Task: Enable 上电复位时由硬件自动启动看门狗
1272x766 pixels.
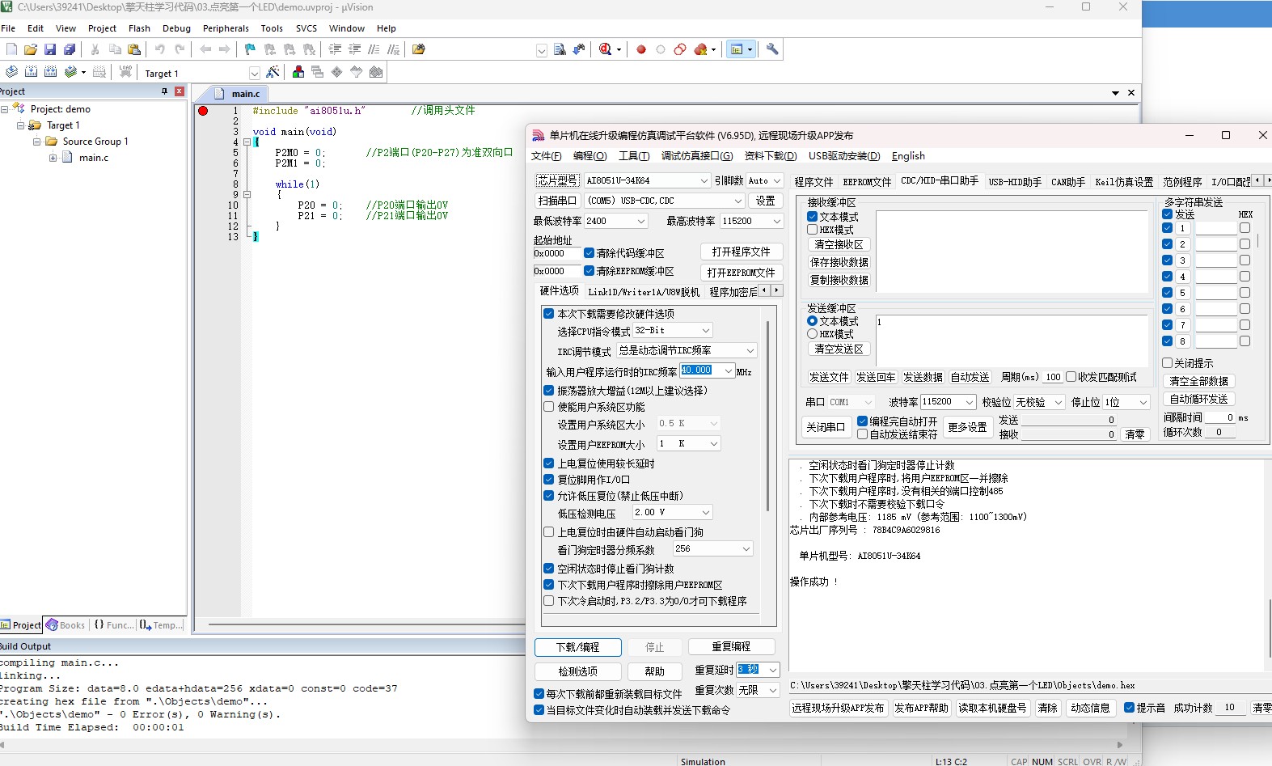Action: point(548,532)
